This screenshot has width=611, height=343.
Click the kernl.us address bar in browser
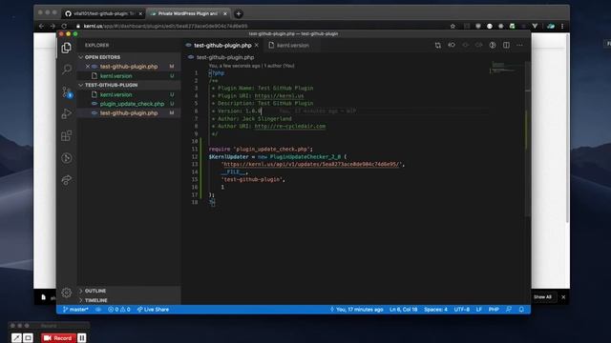click(x=165, y=26)
